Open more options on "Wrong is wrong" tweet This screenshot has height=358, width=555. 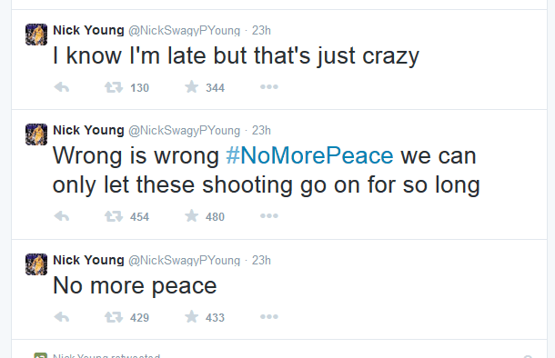coord(269,216)
